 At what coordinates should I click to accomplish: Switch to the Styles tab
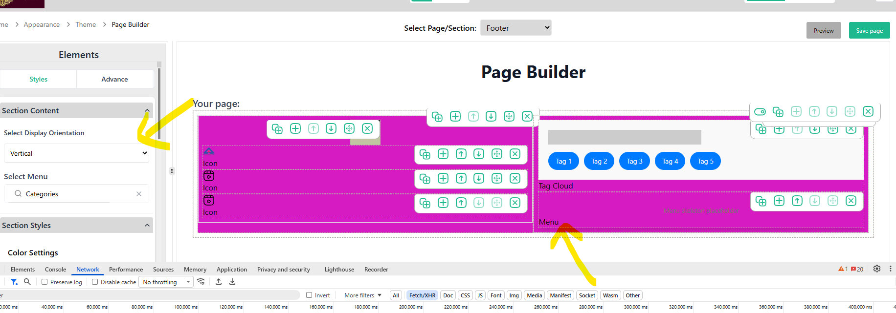point(38,79)
